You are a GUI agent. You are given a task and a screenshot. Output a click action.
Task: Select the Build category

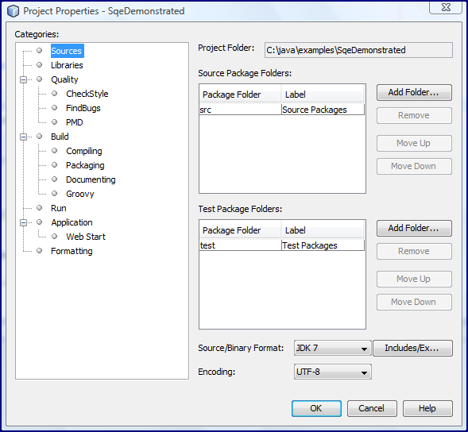tap(60, 137)
